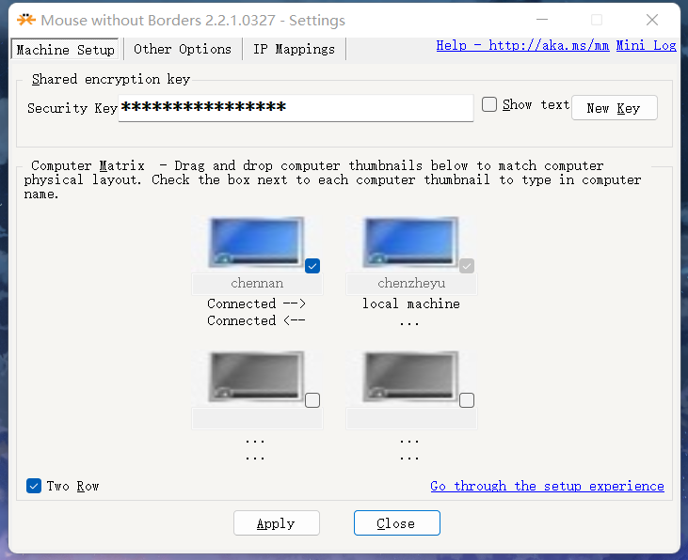Click the chennan computer name field

coord(257,284)
